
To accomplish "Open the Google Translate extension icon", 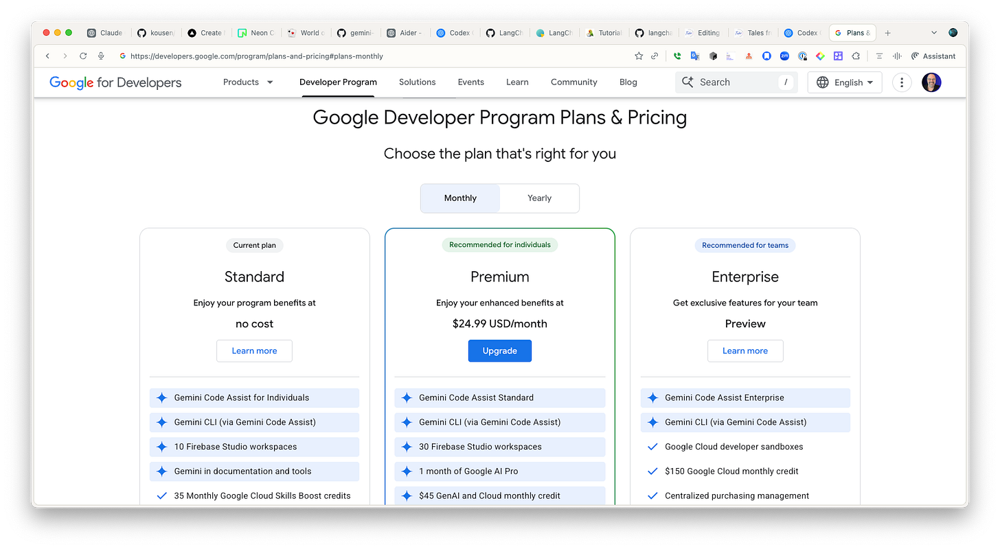I will point(695,56).
